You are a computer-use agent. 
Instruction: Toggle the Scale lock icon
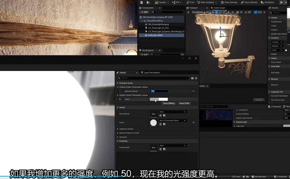286,50
